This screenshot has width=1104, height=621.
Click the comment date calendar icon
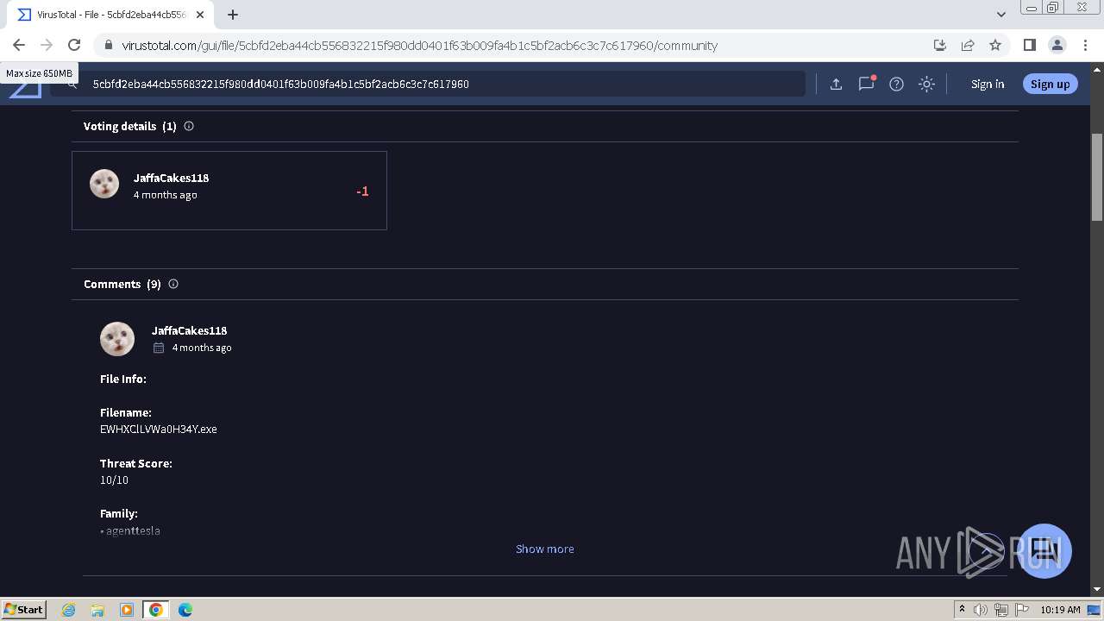tap(159, 348)
